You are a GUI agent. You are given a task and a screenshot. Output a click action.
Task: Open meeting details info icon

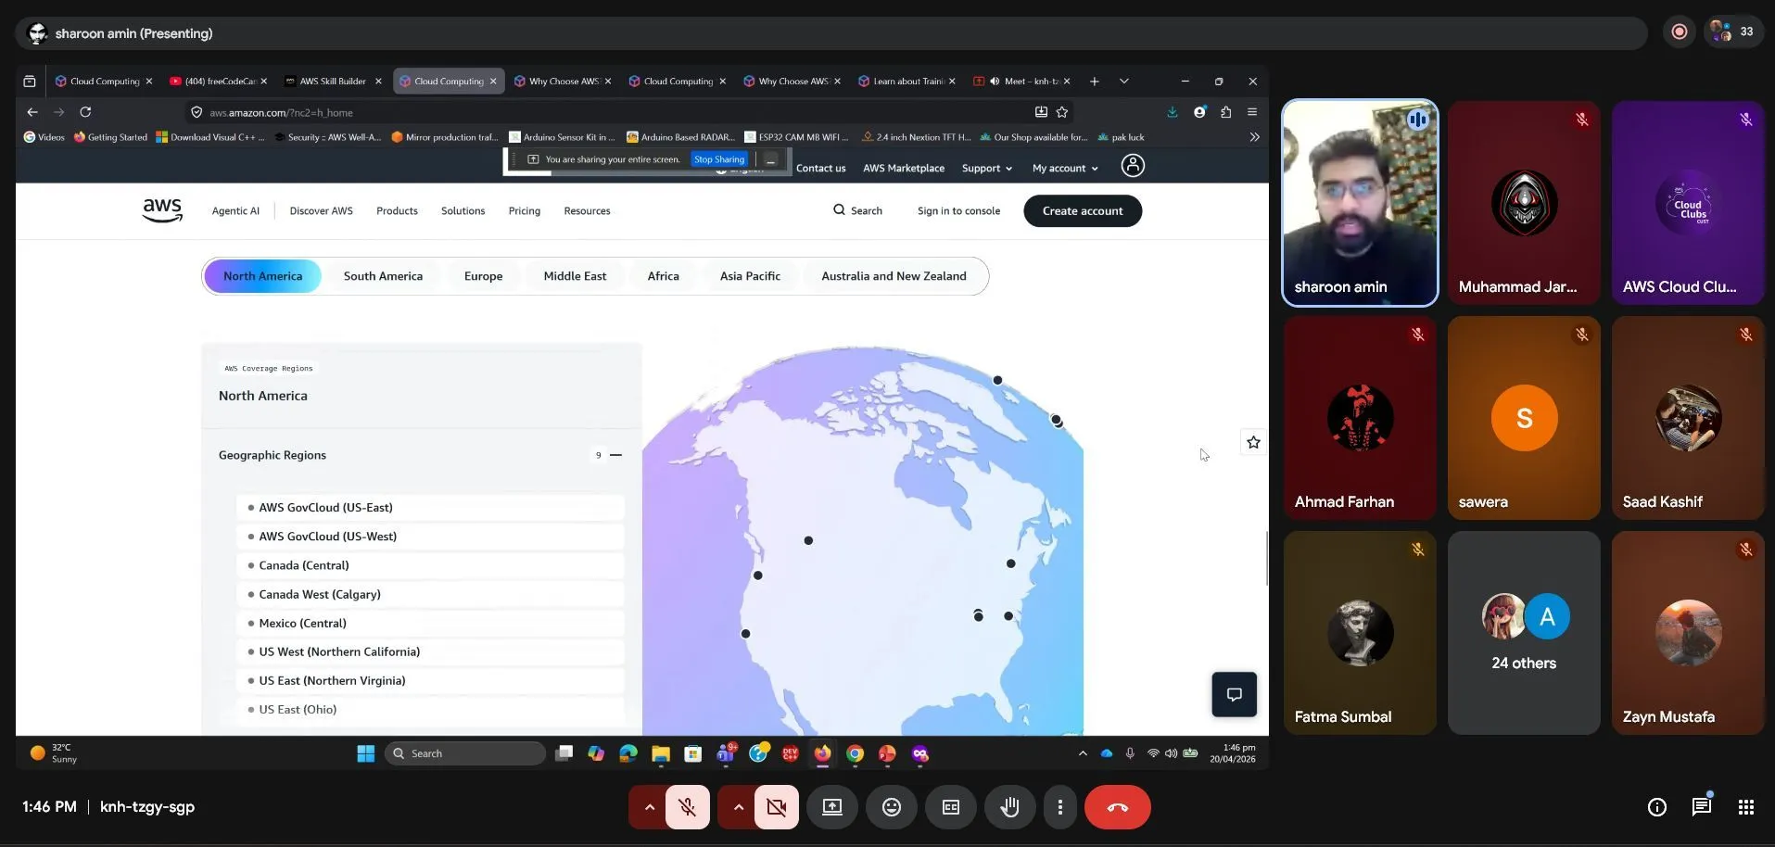pyautogui.click(x=1657, y=807)
